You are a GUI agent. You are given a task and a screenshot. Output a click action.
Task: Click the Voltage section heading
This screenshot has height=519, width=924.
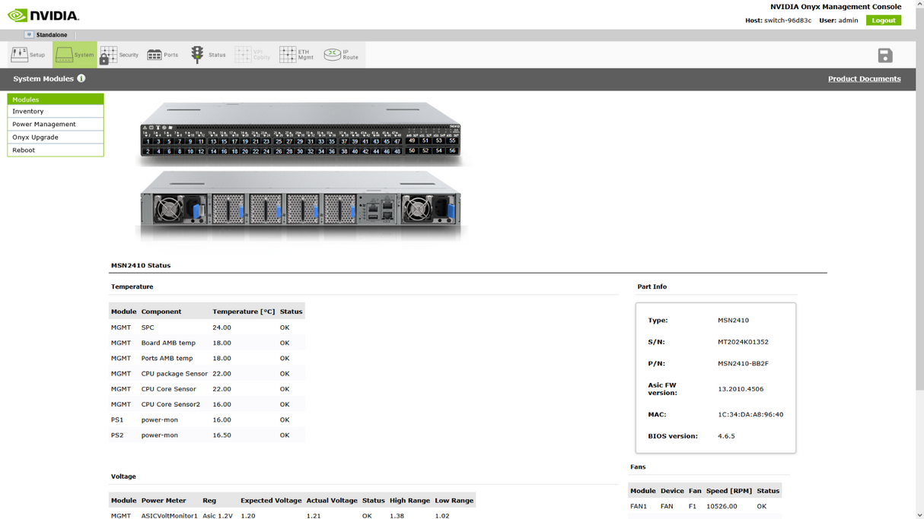pyautogui.click(x=123, y=476)
